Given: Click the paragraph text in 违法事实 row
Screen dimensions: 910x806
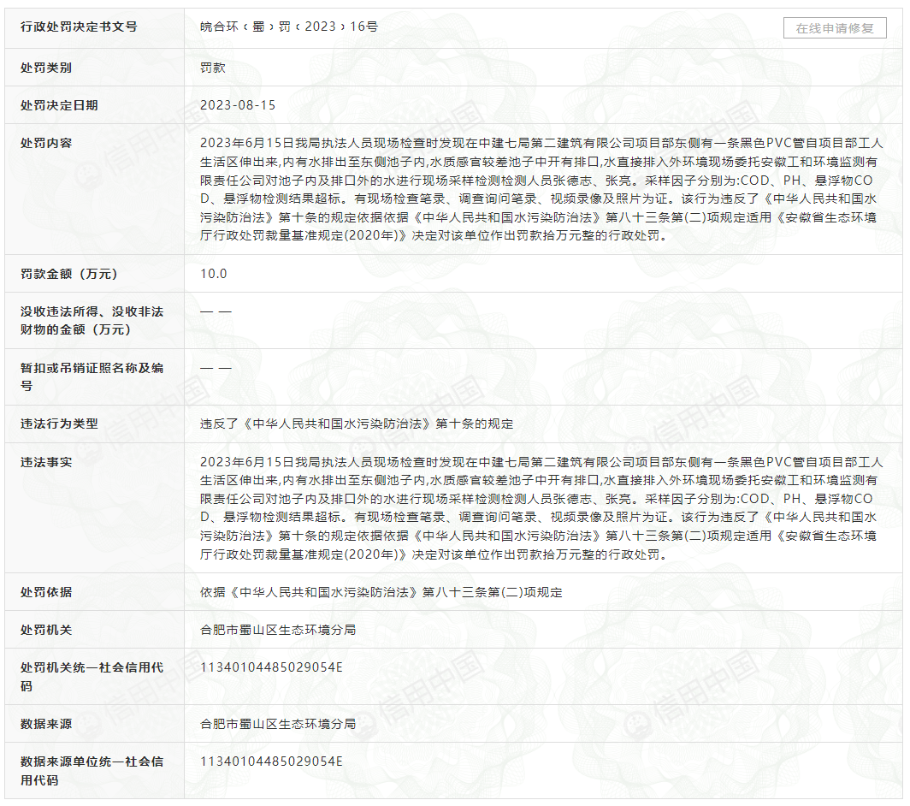Looking at the screenshot, I should pyautogui.click(x=539, y=507).
